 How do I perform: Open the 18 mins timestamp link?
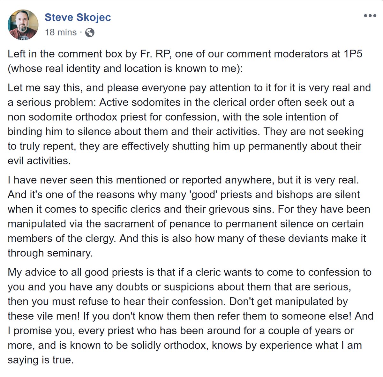coord(61,32)
